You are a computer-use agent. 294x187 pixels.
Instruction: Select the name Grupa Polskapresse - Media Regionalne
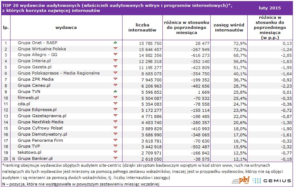pos(59,73)
